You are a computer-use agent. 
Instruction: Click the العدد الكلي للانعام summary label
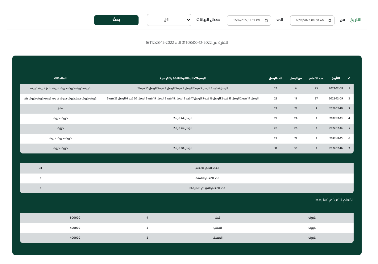[207, 168]
